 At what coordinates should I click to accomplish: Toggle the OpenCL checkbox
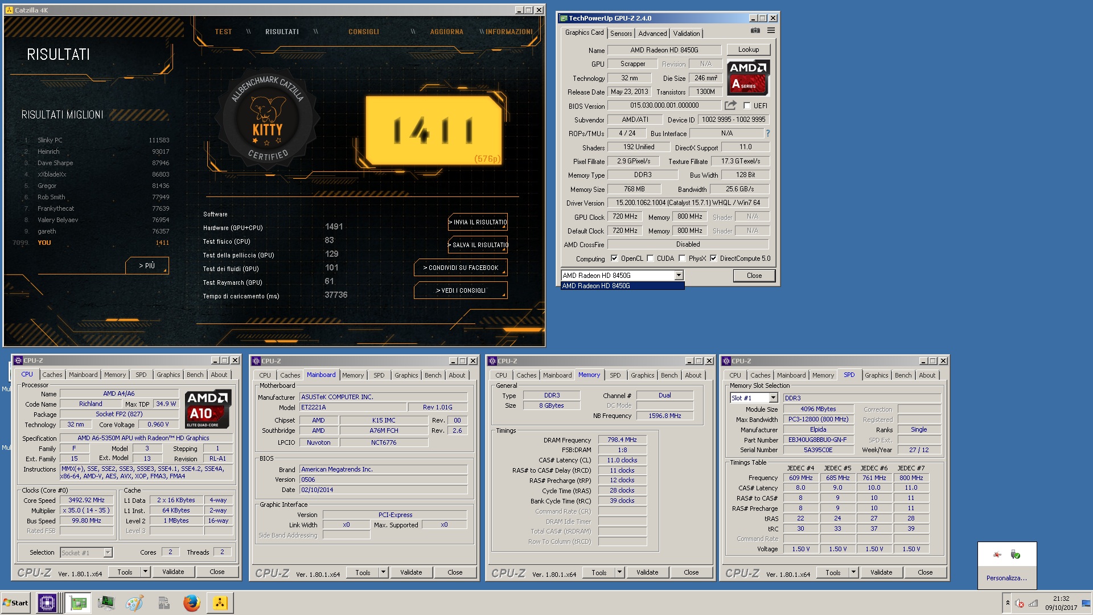pos(614,259)
